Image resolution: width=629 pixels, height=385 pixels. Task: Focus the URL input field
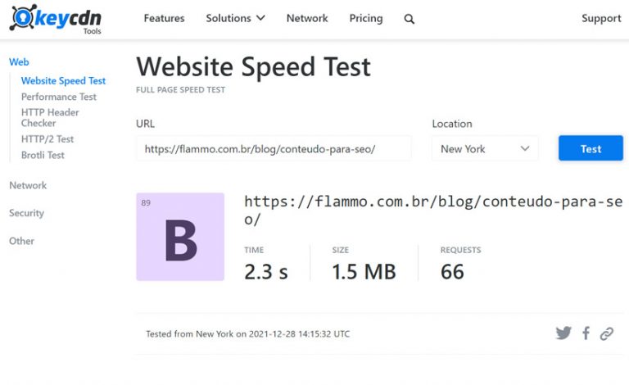coord(274,149)
